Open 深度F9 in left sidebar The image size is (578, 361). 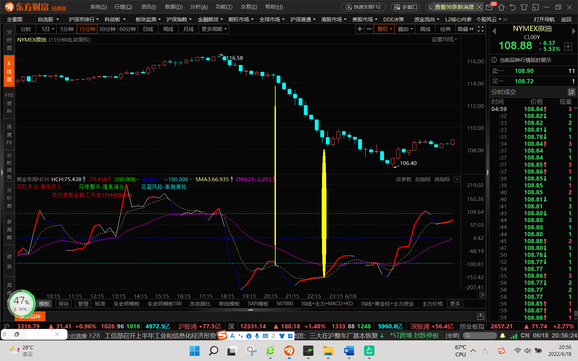[9, 134]
